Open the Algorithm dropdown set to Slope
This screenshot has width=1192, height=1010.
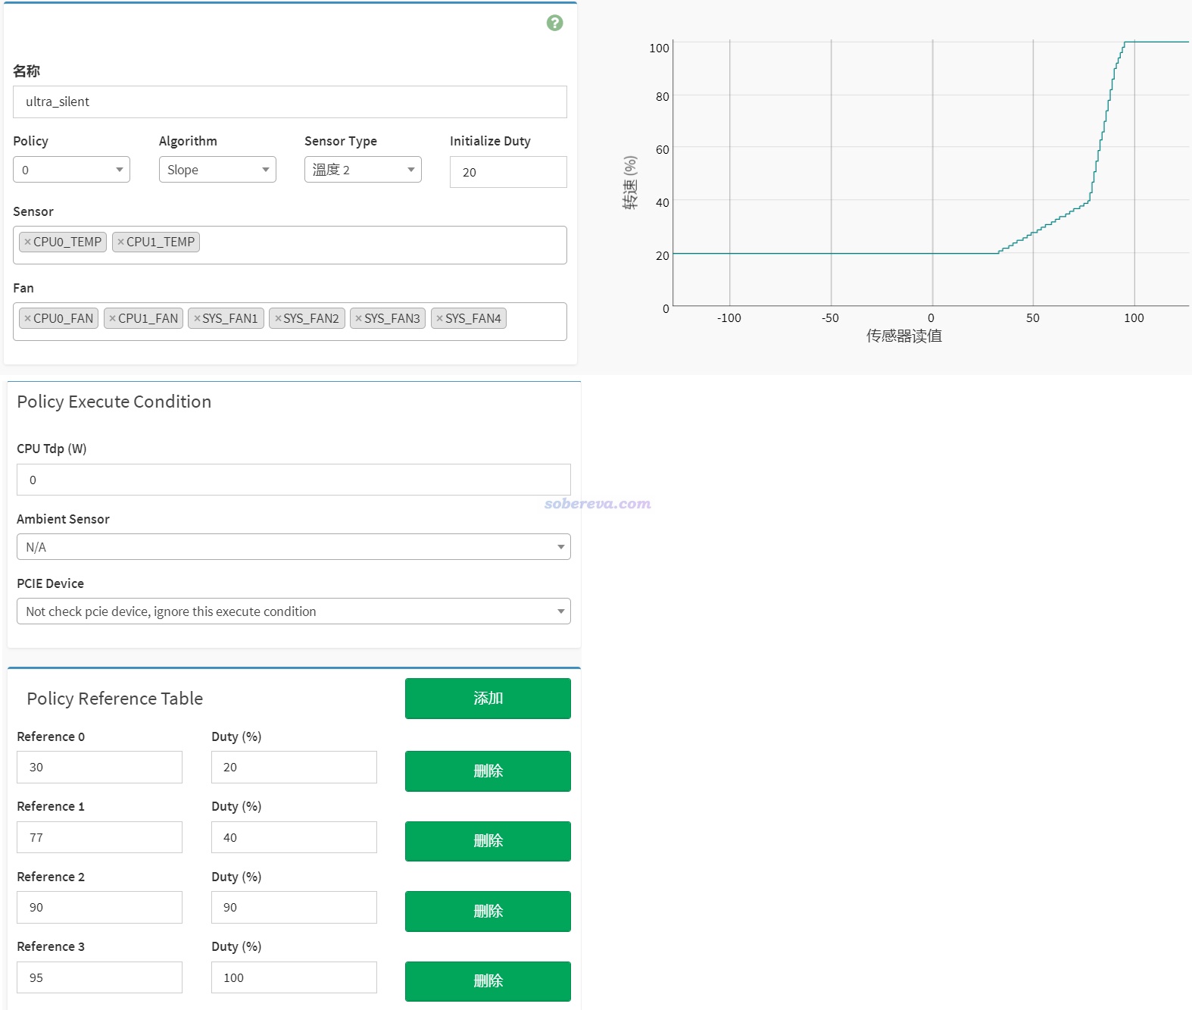click(217, 170)
